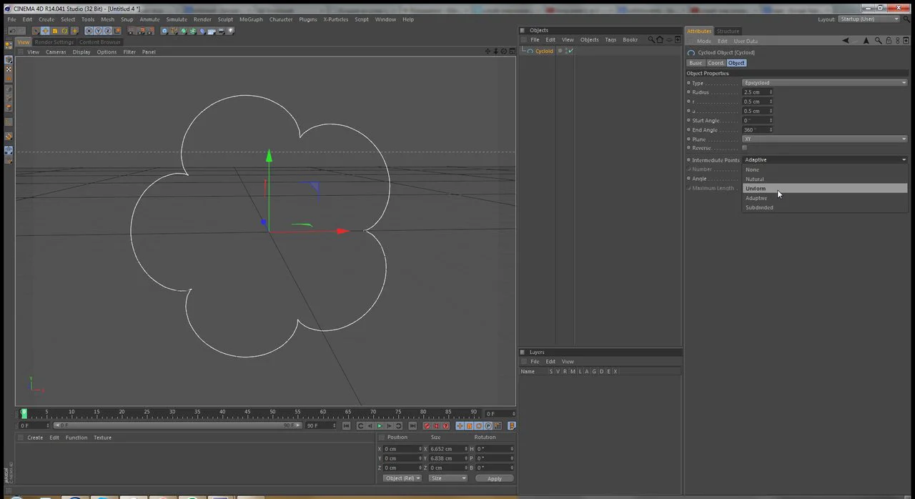Choose Adaptive option in dropdown list
Image resolution: width=915 pixels, height=499 pixels.
[825, 198]
